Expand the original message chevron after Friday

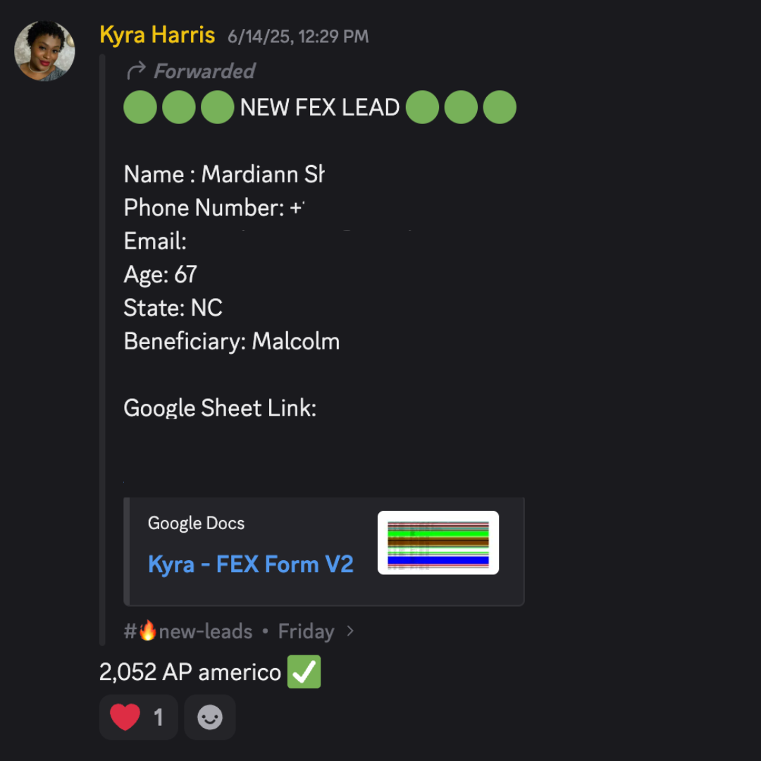[x=350, y=631]
